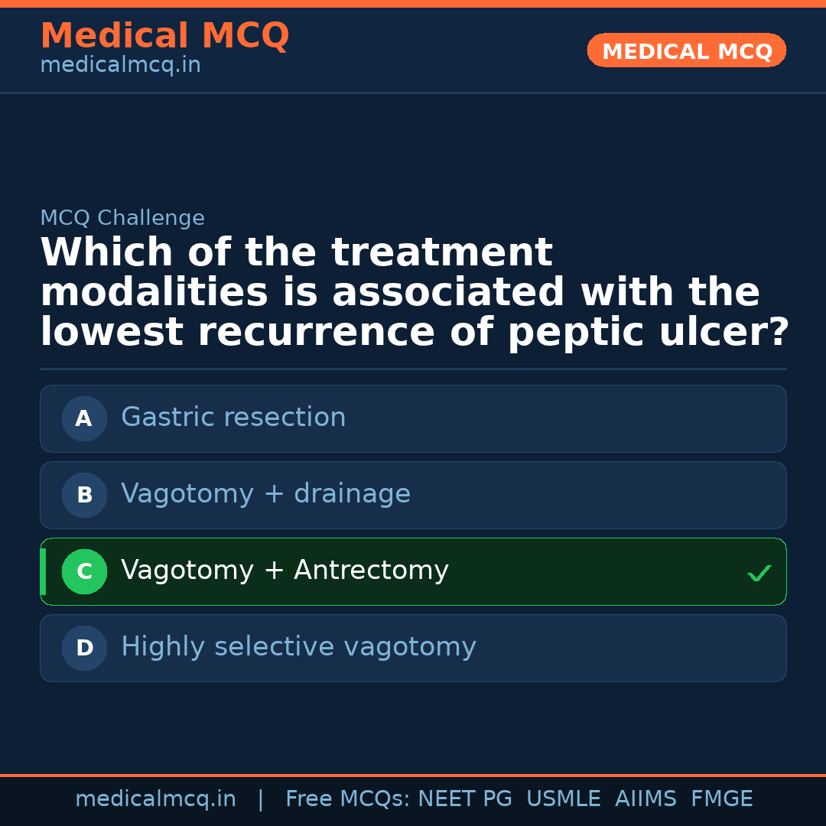The height and width of the screenshot is (826, 826).
Task: Open the USMLE category link
Action: tap(564, 798)
